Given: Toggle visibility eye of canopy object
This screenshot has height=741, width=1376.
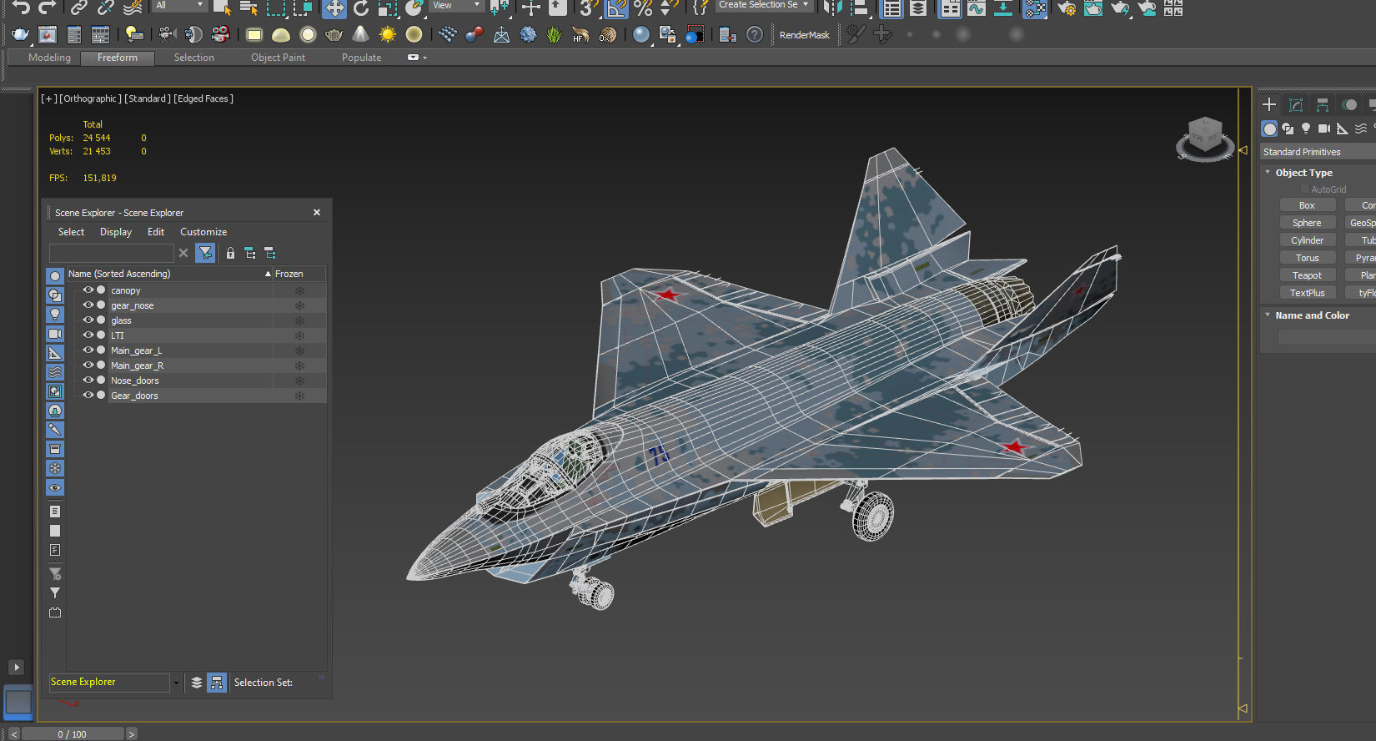Looking at the screenshot, I should point(88,290).
